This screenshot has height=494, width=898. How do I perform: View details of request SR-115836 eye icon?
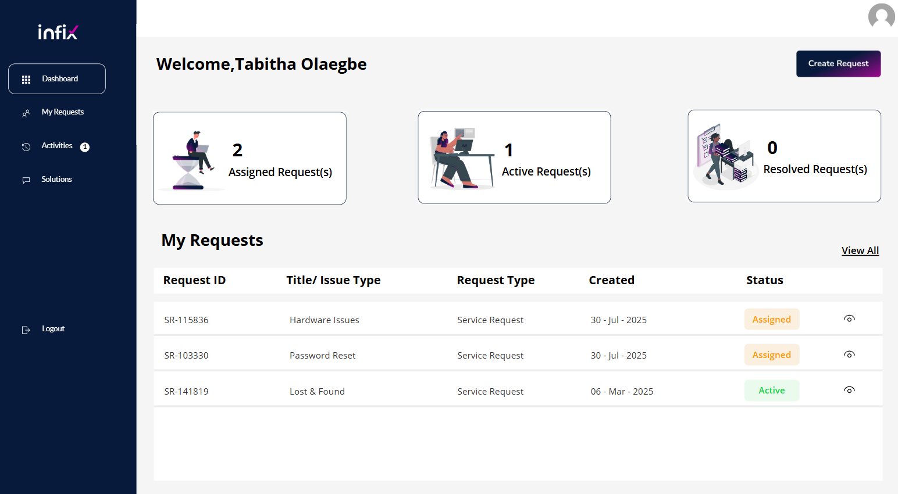(x=849, y=318)
